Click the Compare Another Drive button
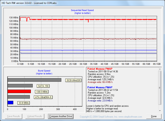165x121 pixels. (61, 116)
